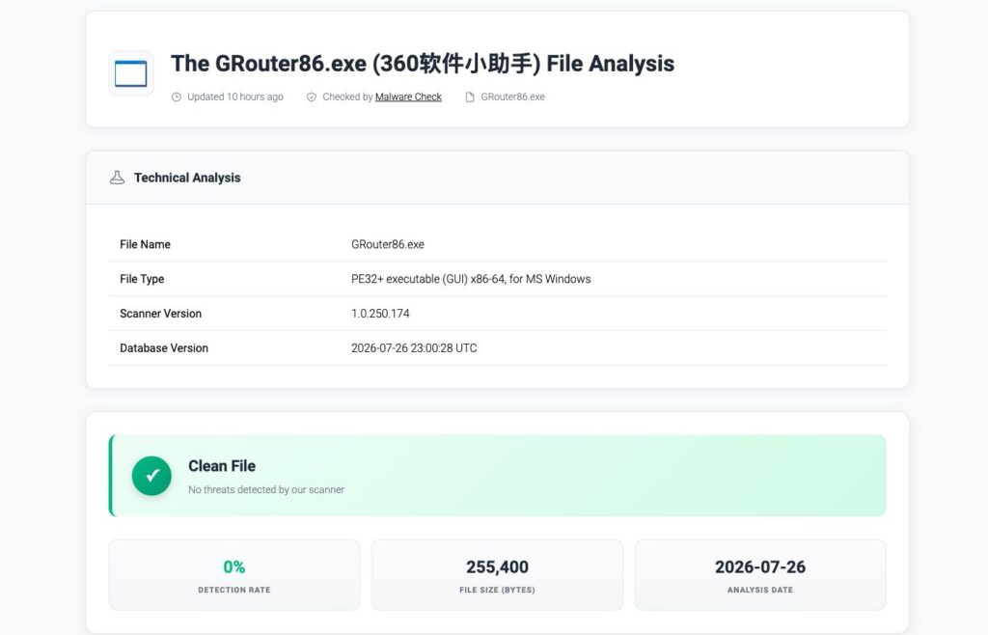Click the 0% detection rate value
The height and width of the screenshot is (635, 988).
(234, 567)
